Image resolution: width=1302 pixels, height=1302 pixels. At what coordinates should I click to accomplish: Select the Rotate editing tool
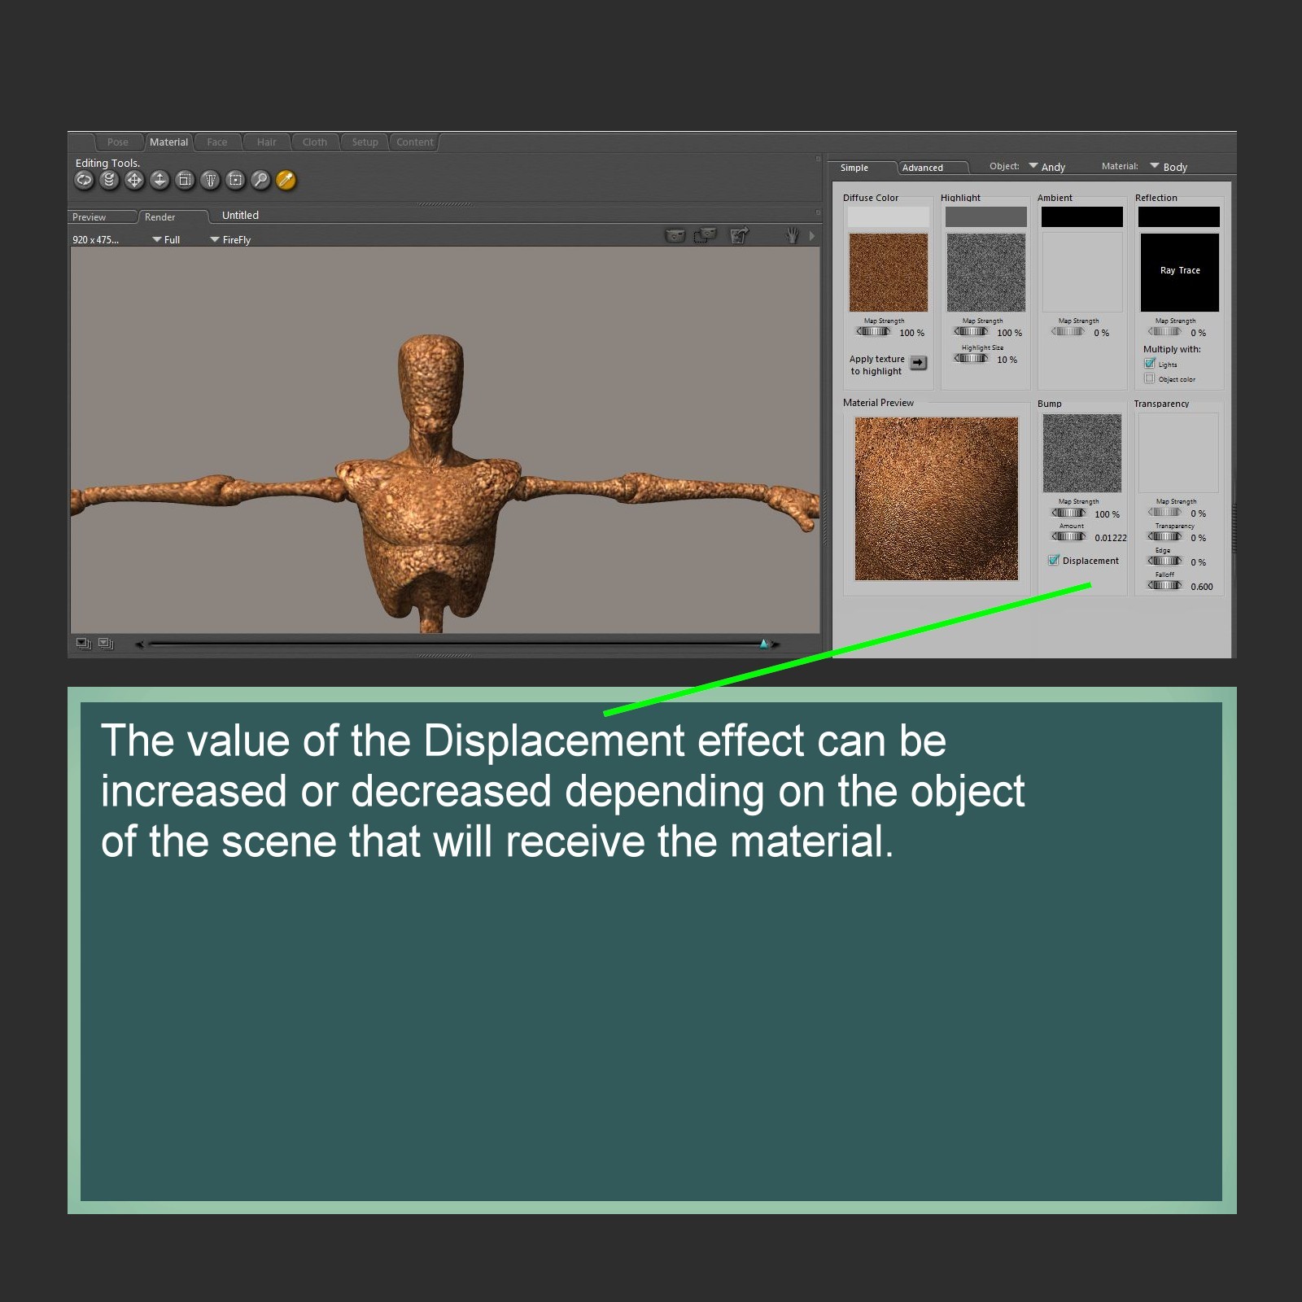(84, 180)
